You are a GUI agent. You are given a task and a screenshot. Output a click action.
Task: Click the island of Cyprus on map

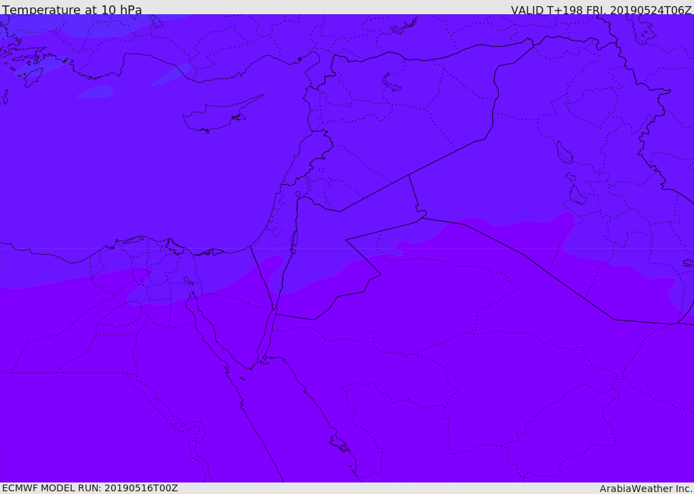coord(219,116)
